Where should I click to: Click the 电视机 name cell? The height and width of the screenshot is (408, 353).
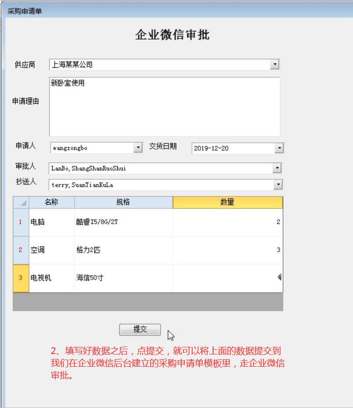click(52, 278)
